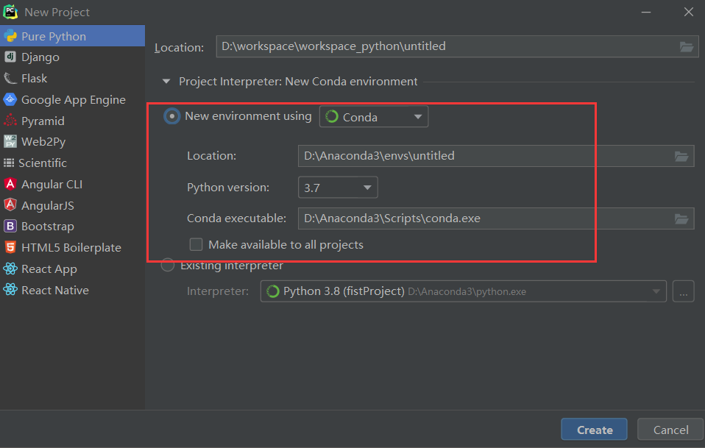Open interpreter browse ellipsis button

click(x=684, y=291)
